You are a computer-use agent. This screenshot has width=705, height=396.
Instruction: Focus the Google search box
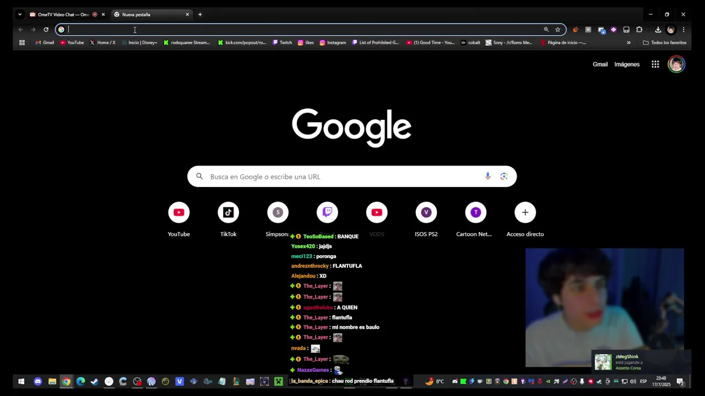pyautogui.click(x=352, y=177)
